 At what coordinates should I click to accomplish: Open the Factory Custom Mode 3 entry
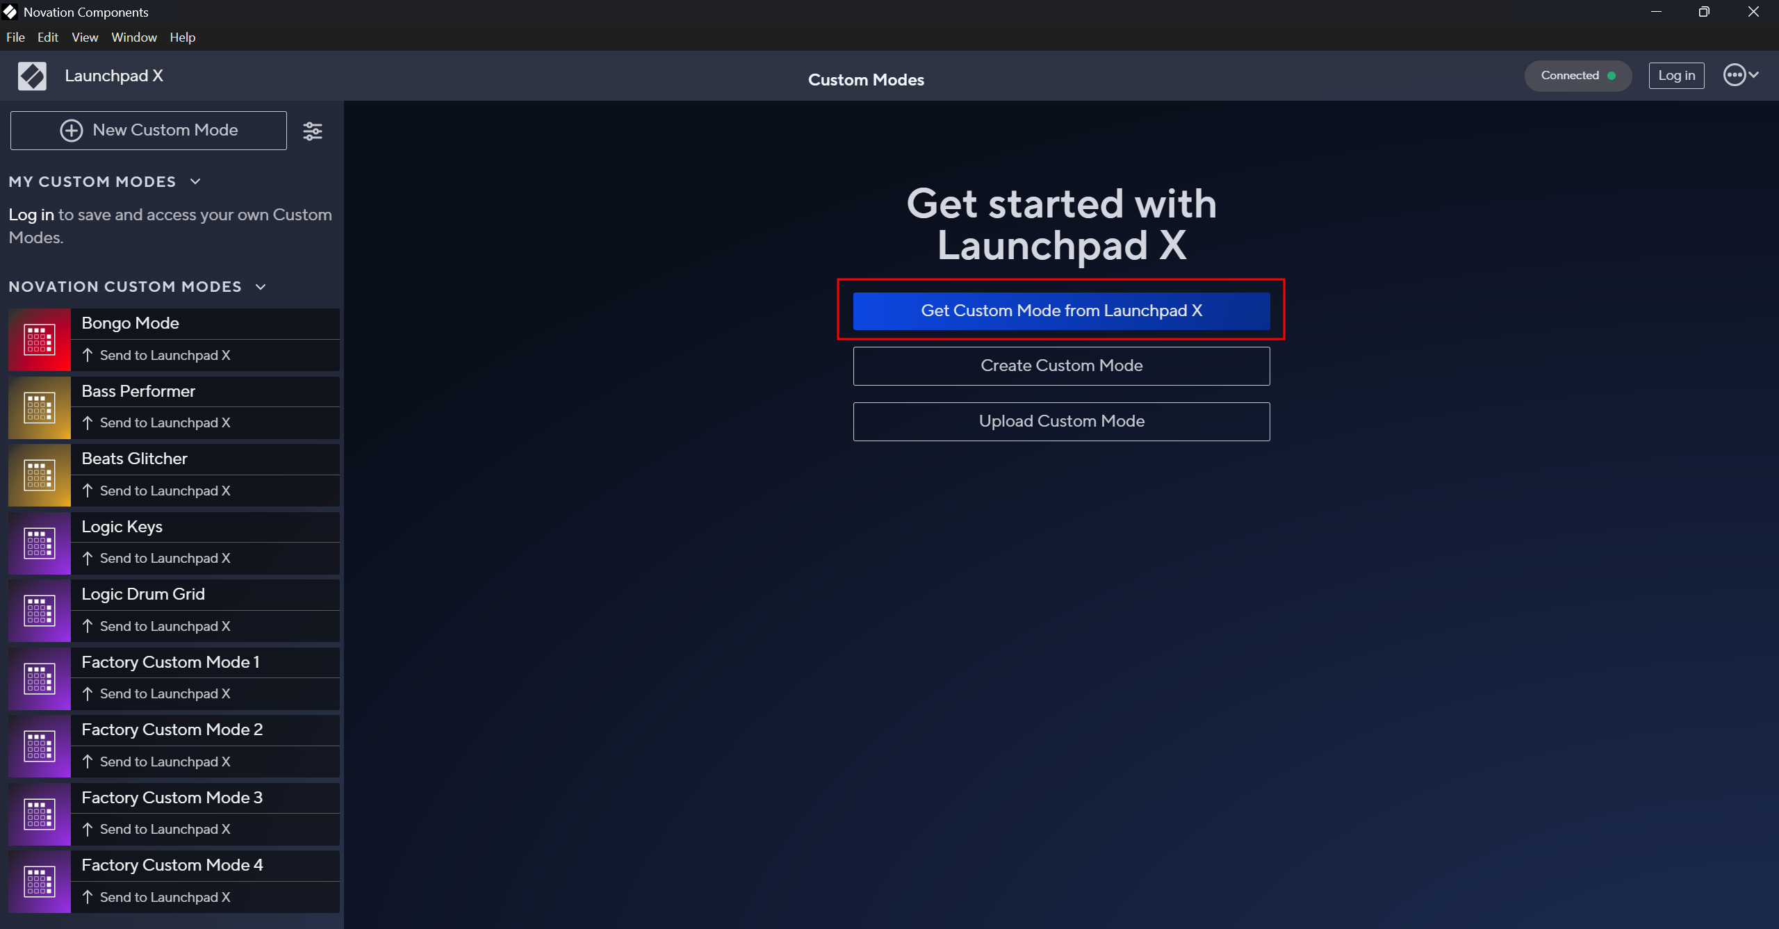tap(206, 798)
